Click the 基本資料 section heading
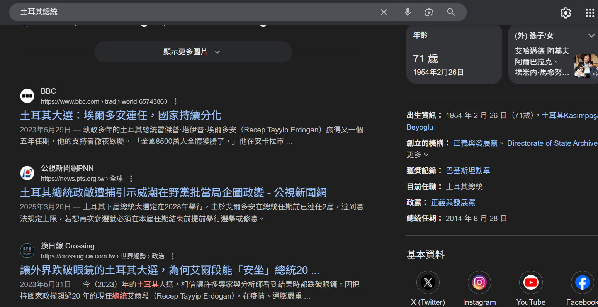Image resolution: width=598 pixels, height=307 pixels. point(426,255)
